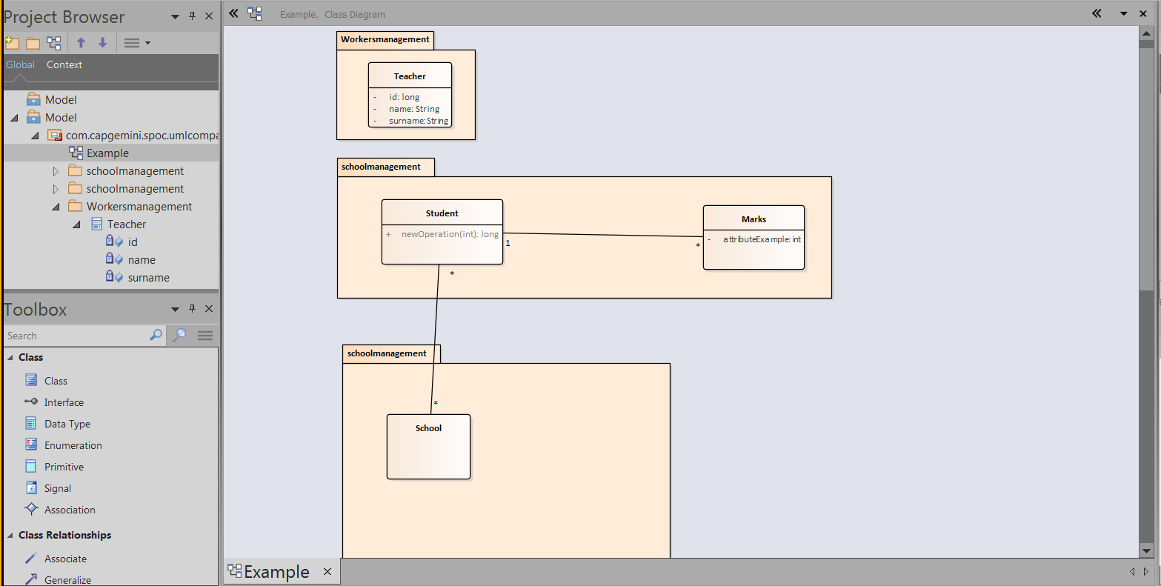Move selected item up with arrow
Viewport: 1161px width, 586px height.
(x=81, y=43)
